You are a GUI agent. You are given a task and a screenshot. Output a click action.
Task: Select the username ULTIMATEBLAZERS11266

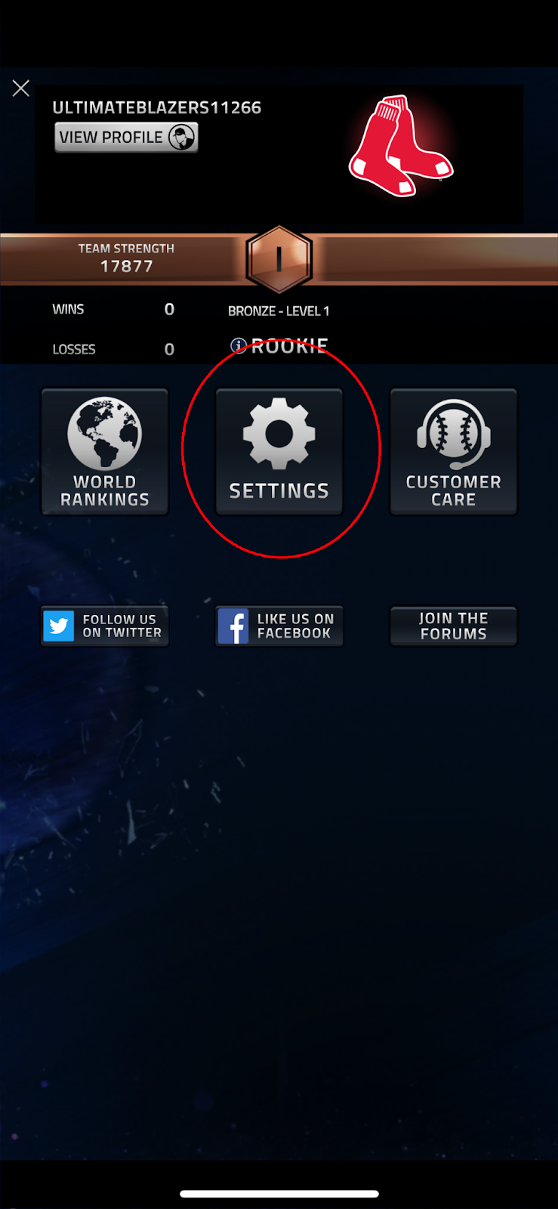click(157, 107)
